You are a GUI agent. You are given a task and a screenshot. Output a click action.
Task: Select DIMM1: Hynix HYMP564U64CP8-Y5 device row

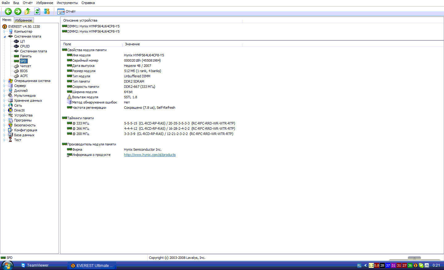pyautogui.click(x=91, y=26)
